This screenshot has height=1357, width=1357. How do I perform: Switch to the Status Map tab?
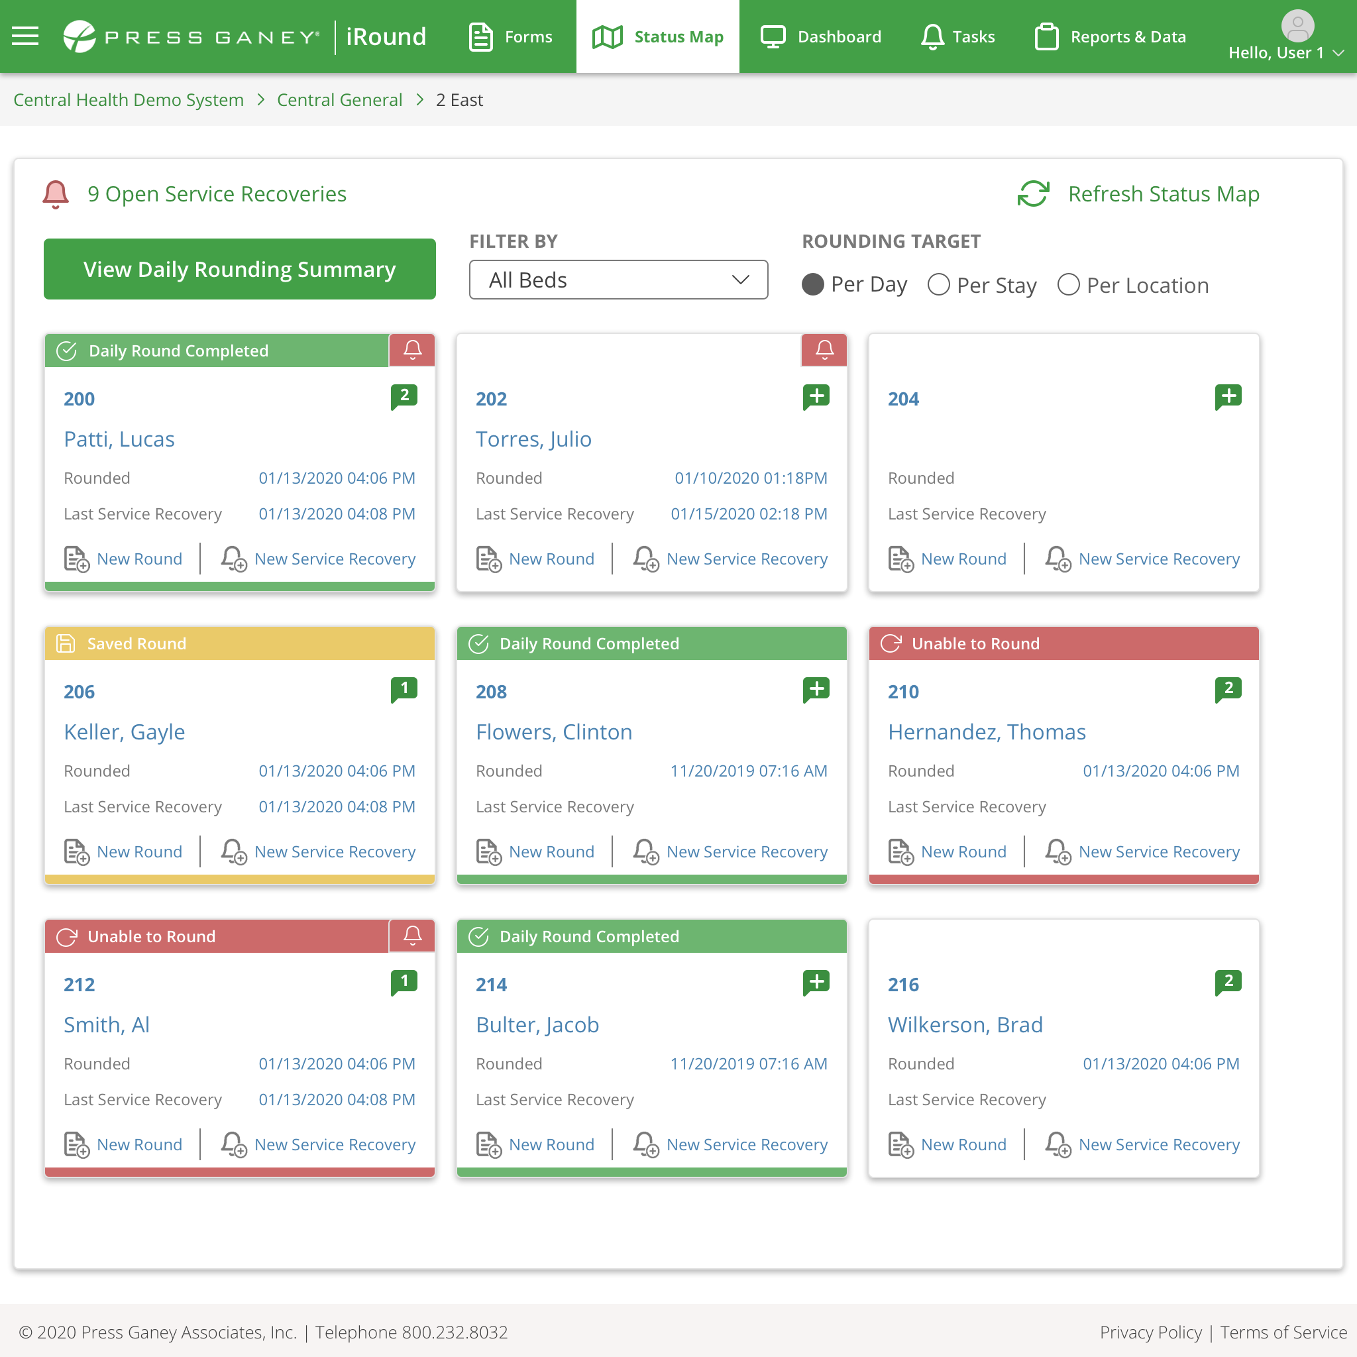click(657, 36)
